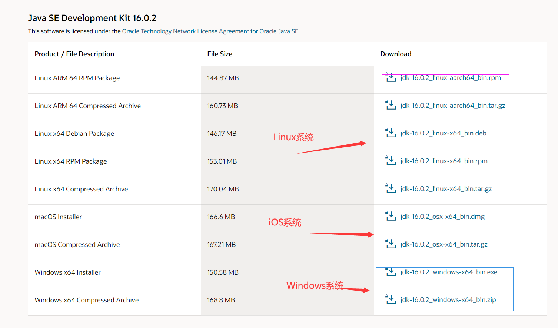Screen dimensions: 558x328
Task: Download jdk-16.0.2_osx-x64_bin.dmg link
Action: point(442,217)
